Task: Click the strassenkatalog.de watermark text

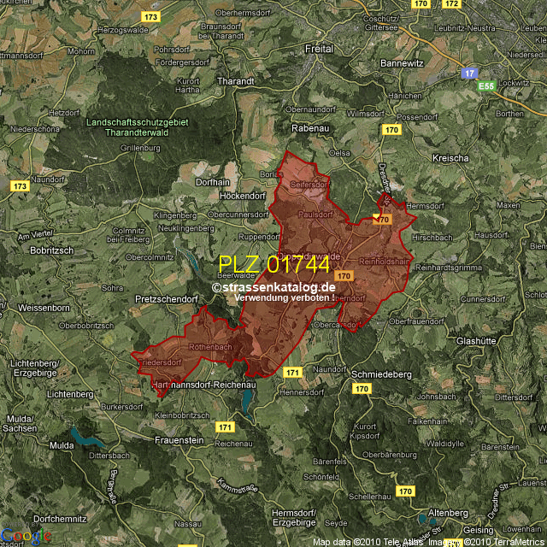Action: pos(273,287)
